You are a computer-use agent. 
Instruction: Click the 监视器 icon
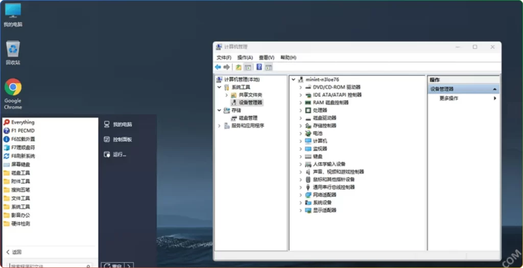click(x=308, y=149)
